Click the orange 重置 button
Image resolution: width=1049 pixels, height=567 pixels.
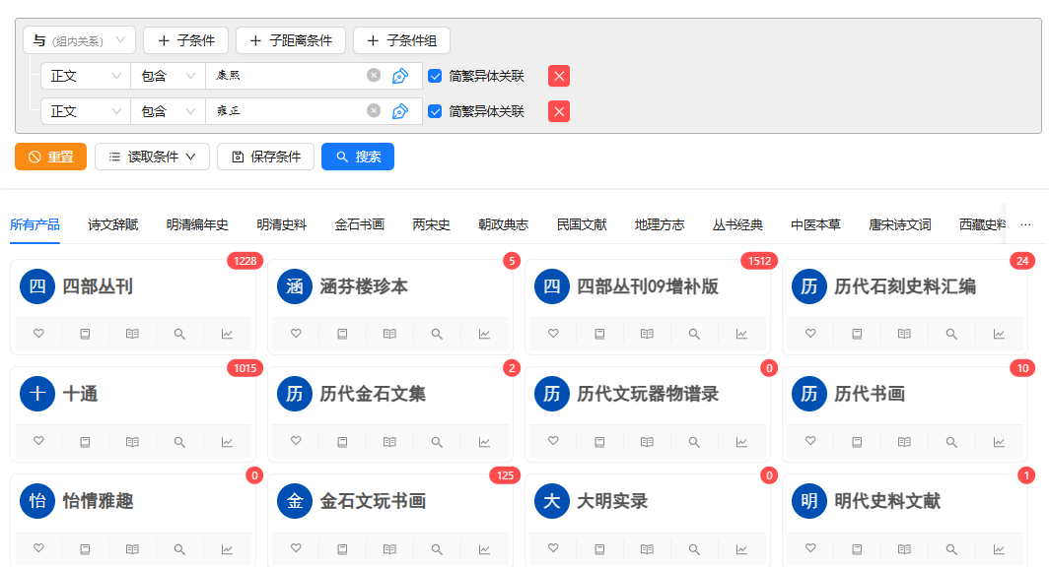[50, 157]
